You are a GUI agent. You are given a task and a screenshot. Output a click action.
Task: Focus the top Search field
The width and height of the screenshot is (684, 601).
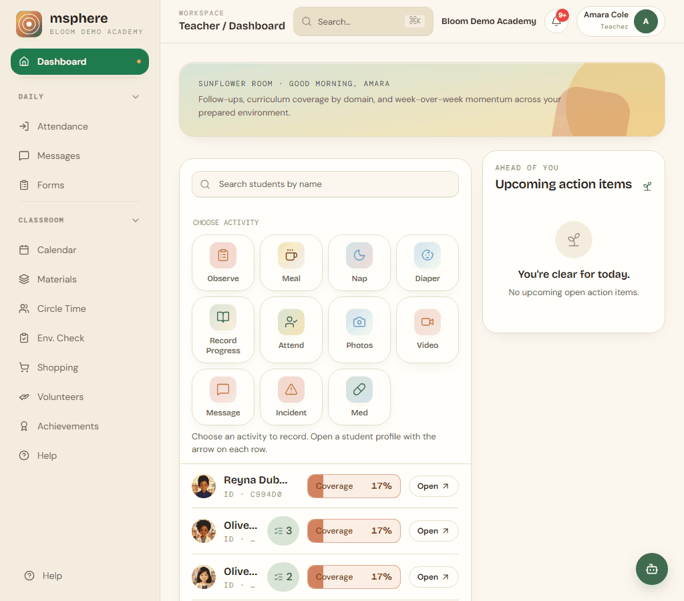363,21
